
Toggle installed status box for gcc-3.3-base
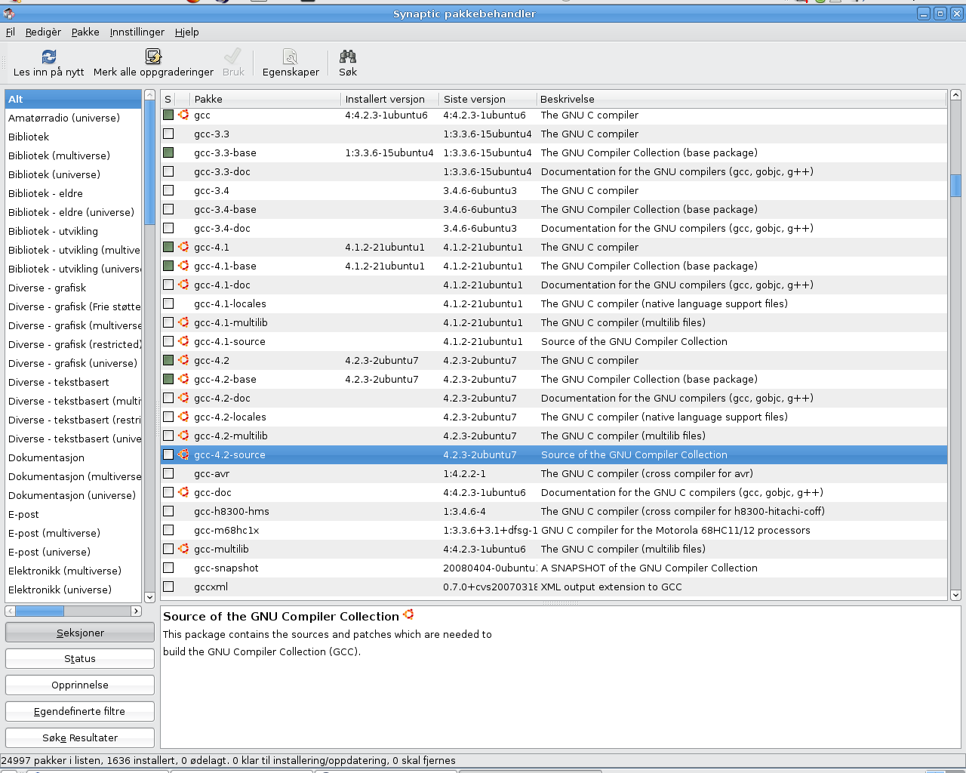pyautogui.click(x=168, y=152)
